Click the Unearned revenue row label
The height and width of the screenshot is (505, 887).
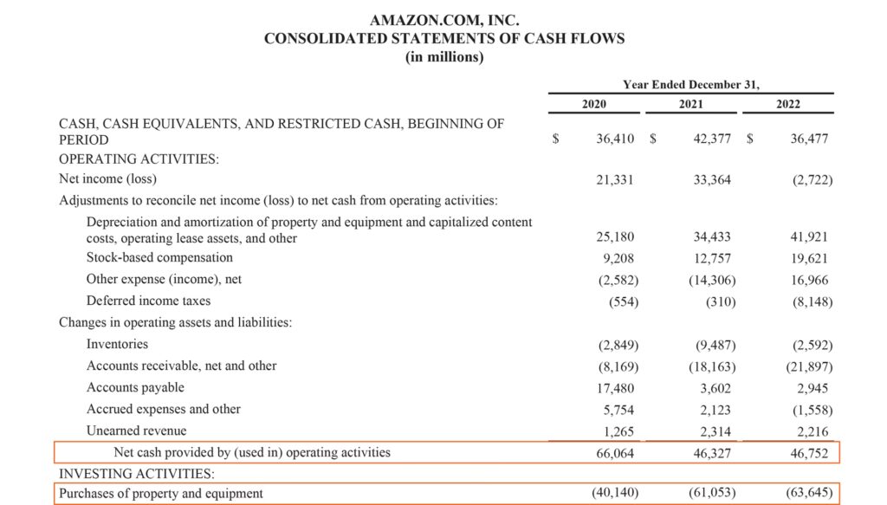(136, 431)
